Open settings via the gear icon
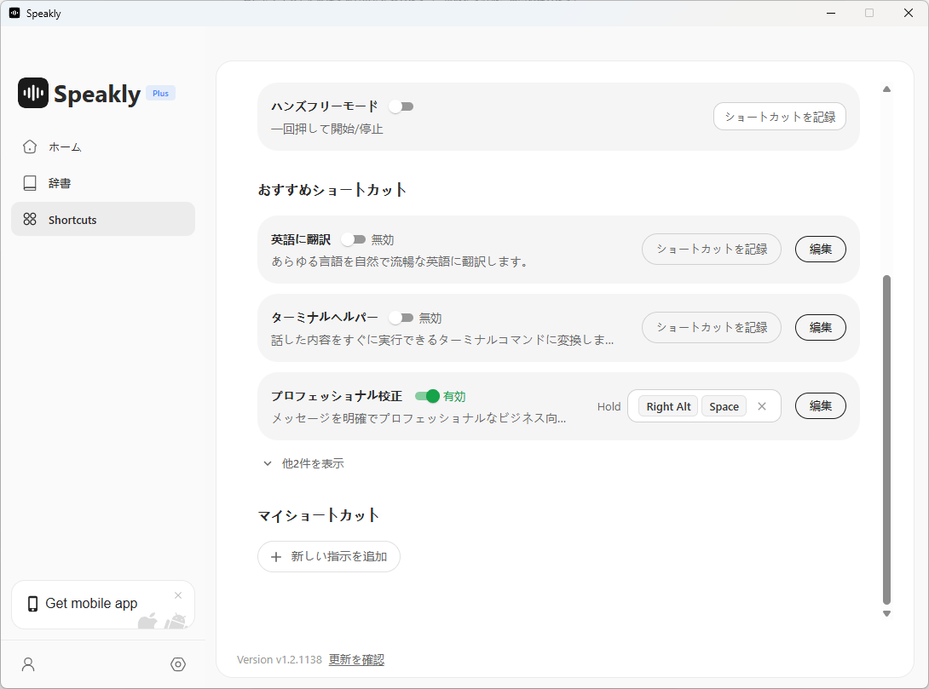Viewport: 929px width, 689px height. pyautogui.click(x=178, y=664)
